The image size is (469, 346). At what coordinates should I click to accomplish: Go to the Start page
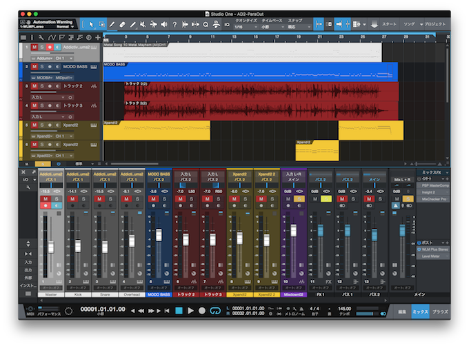click(x=389, y=24)
